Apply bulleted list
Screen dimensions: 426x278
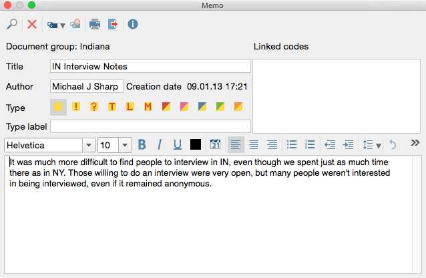click(292, 144)
